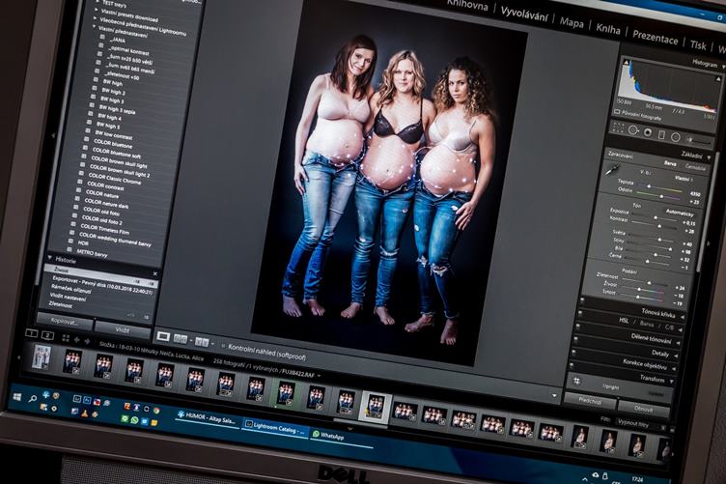Viewport: 726px width, 484px height.
Task: Open the Windows search magnifier
Action: coord(33,398)
